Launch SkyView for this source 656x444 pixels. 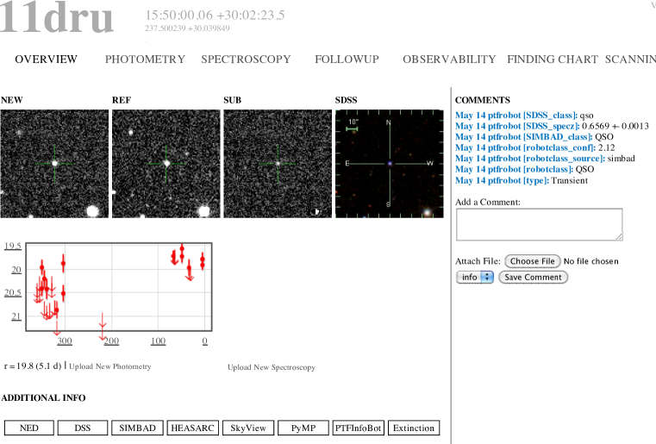[248, 428]
